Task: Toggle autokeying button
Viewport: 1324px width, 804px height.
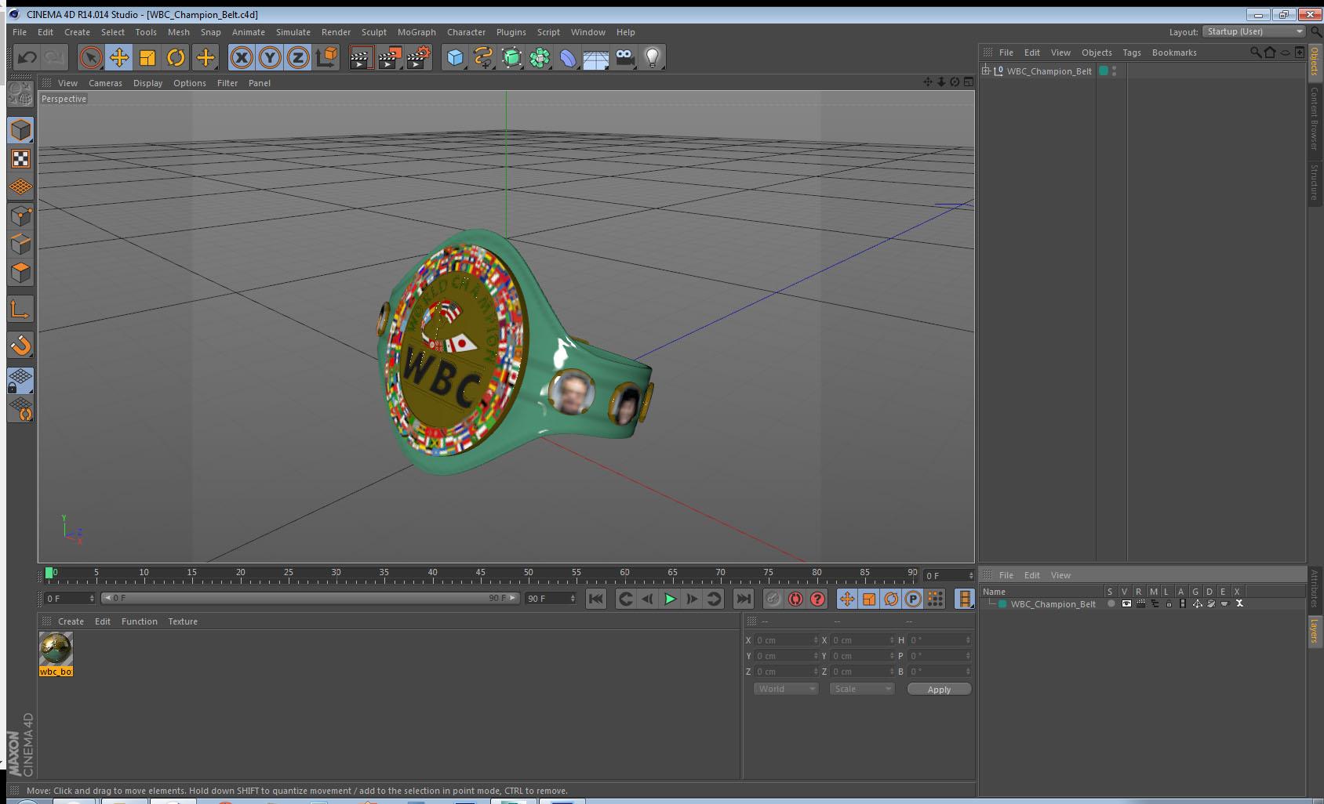Action: click(795, 599)
